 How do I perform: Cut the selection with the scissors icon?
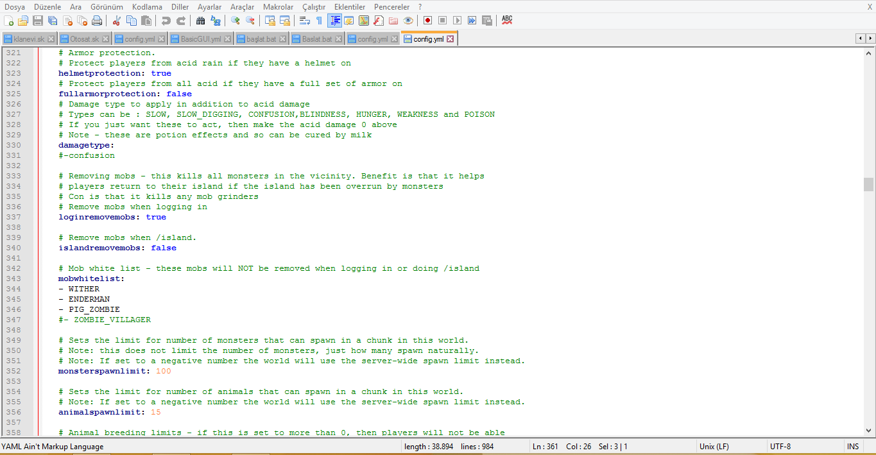[117, 21]
